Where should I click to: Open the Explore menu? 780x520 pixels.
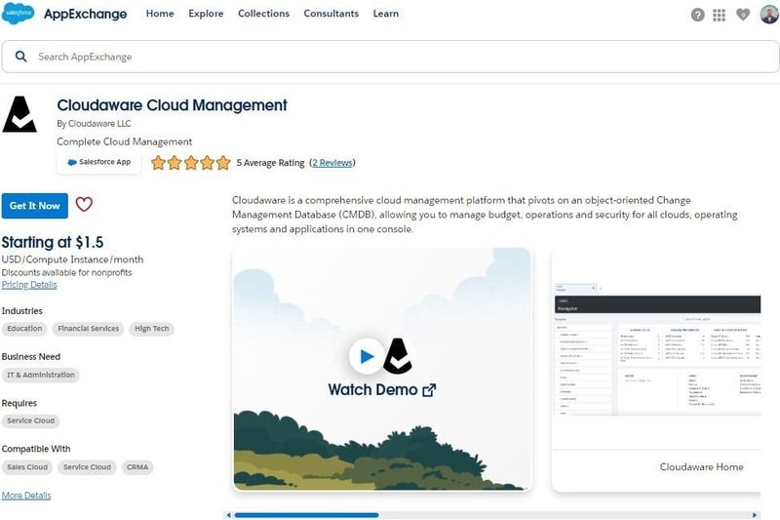(206, 14)
